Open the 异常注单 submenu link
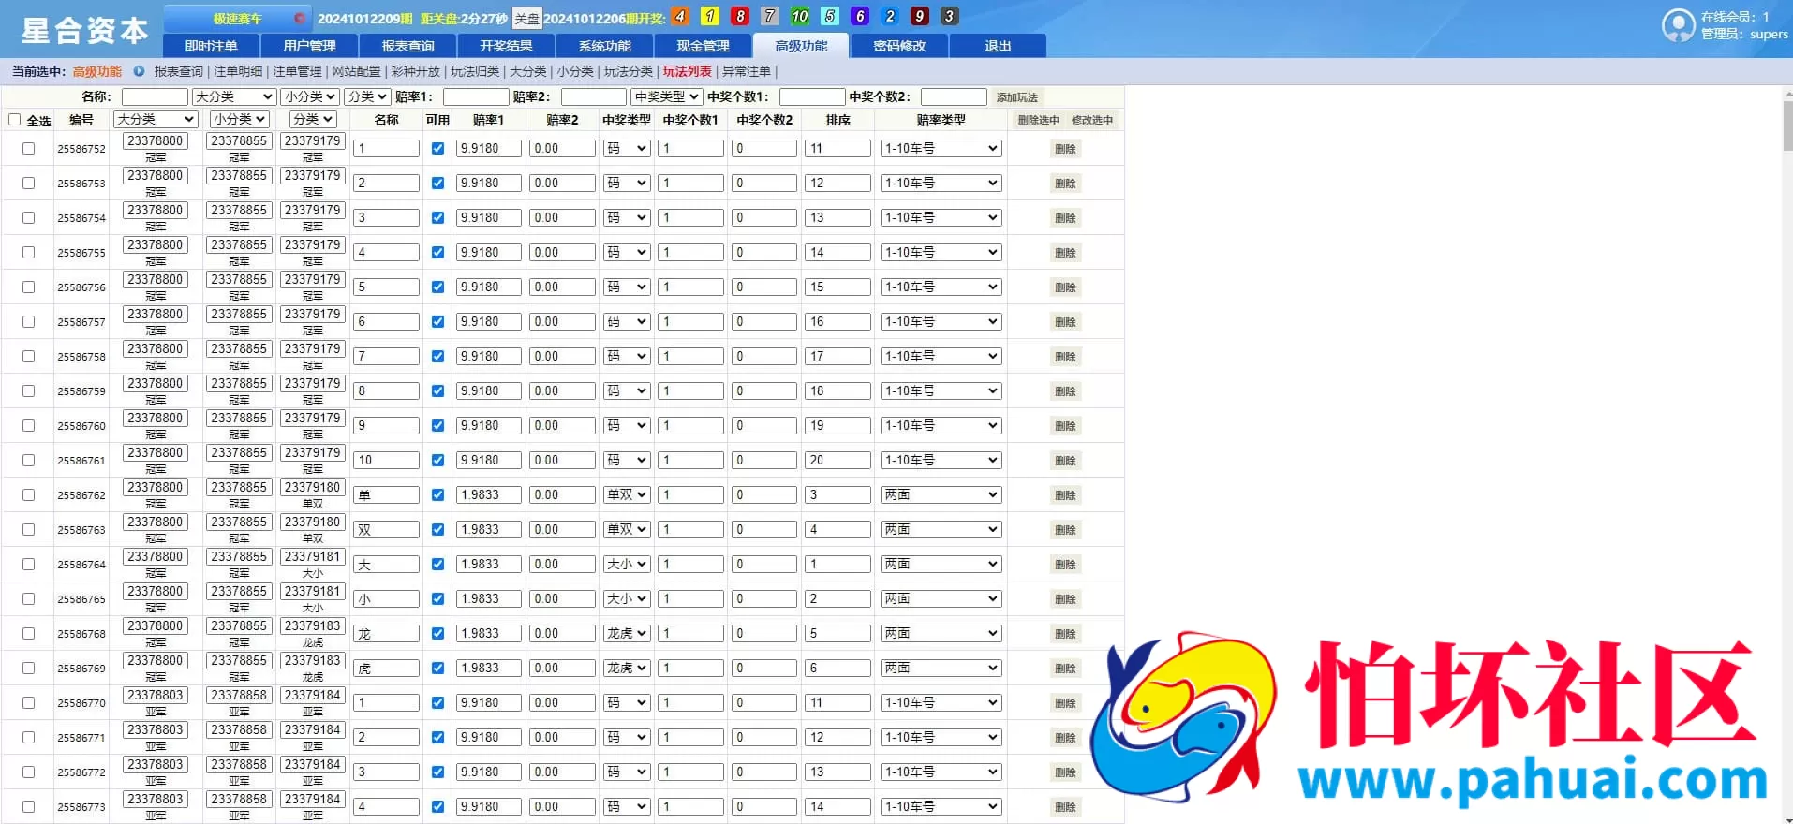The height and width of the screenshot is (824, 1793). 747,71
